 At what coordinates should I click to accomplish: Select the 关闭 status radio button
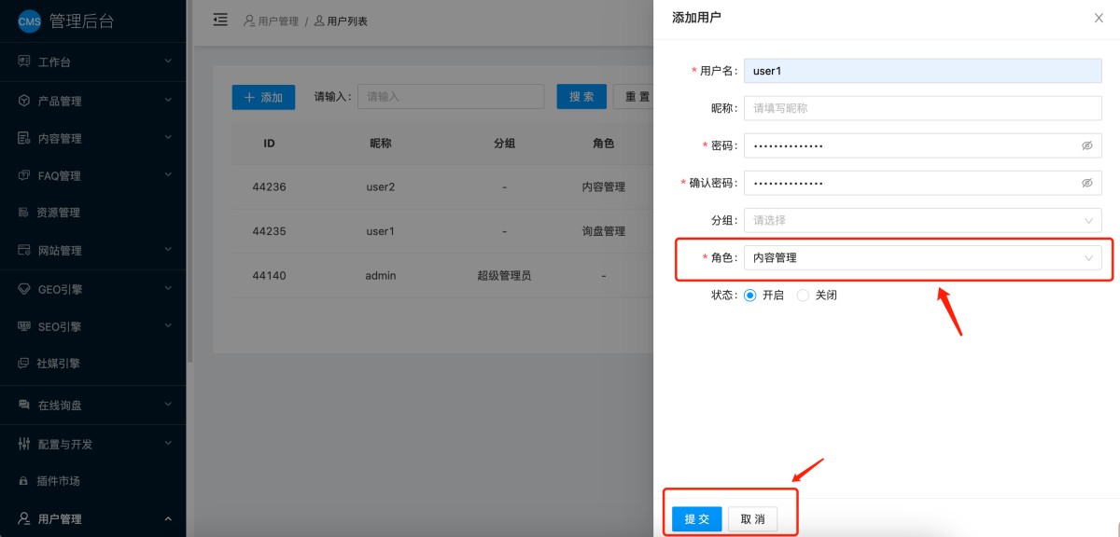(x=803, y=296)
